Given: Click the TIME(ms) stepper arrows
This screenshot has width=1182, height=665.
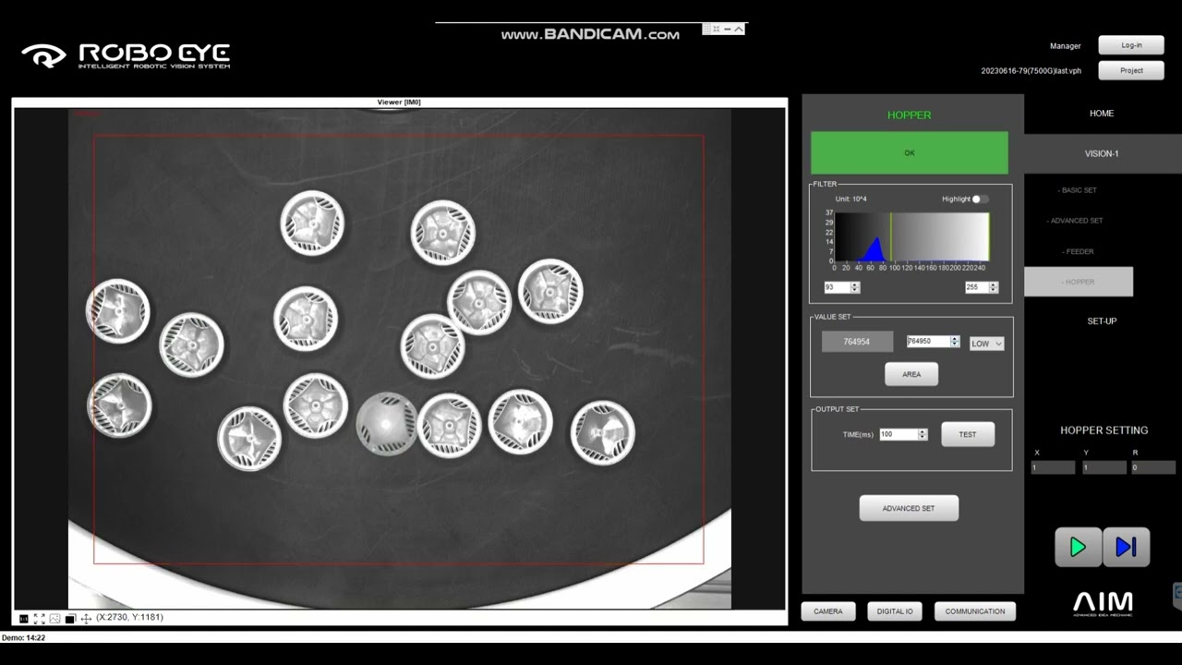Looking at the screenshot, I should click(x=923, y=434).
